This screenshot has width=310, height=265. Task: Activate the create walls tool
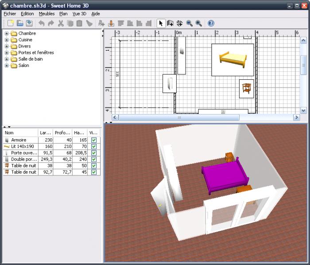pos(170,23)
